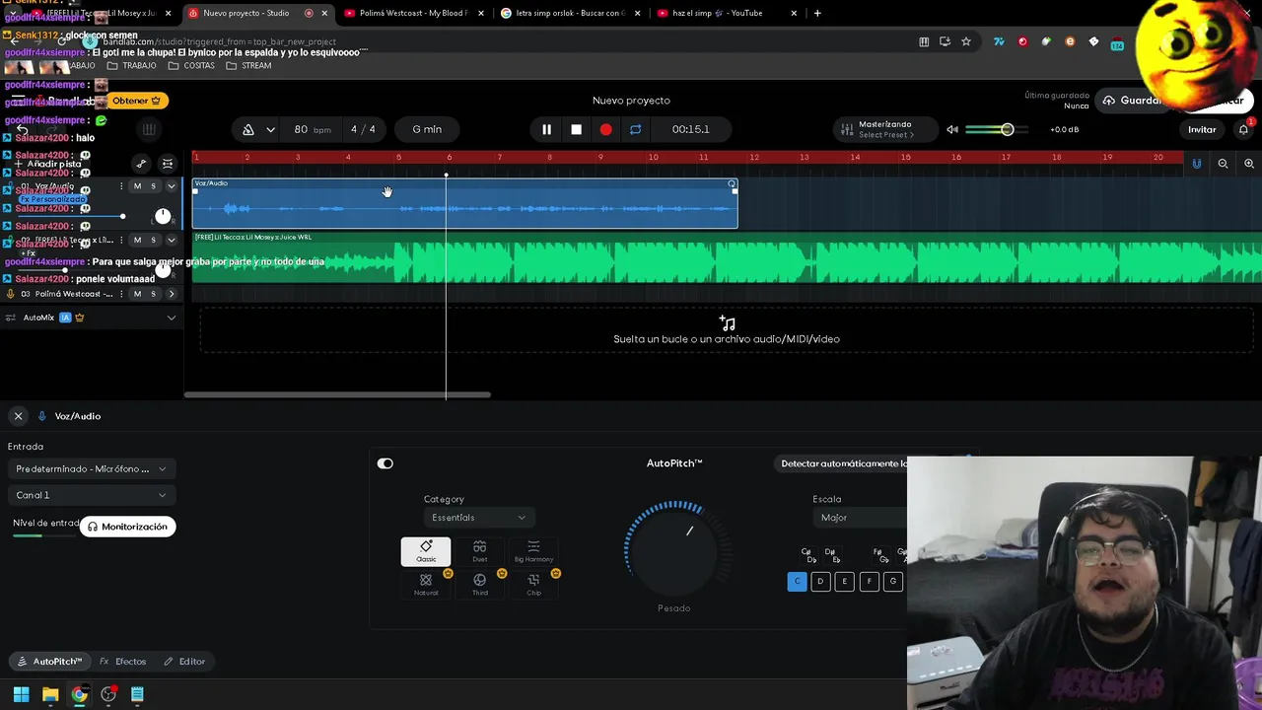Expand the Polimá Westcoast track chevron
Screen dimensions: 1262x710
[171, 294]
